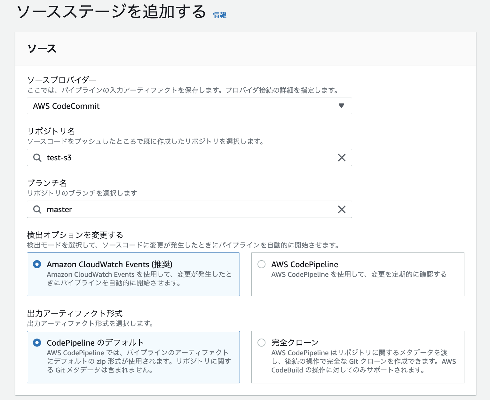
Task: Open the ソースプロバイダー dropdown
Action: [189, 106]
